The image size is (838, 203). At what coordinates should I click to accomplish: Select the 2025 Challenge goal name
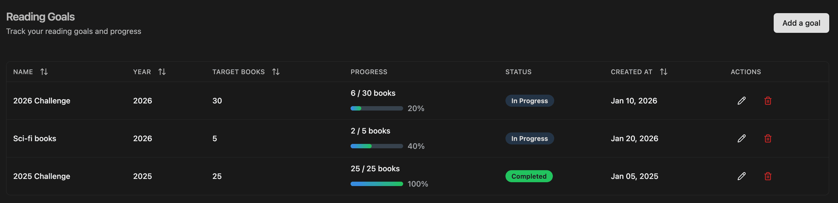(x=42, y=176)
